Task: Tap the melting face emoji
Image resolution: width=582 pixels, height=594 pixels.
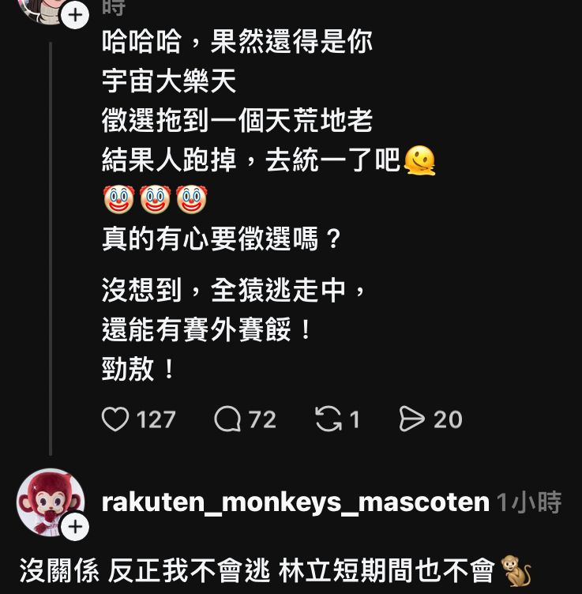Action: [x=419, y=160]
